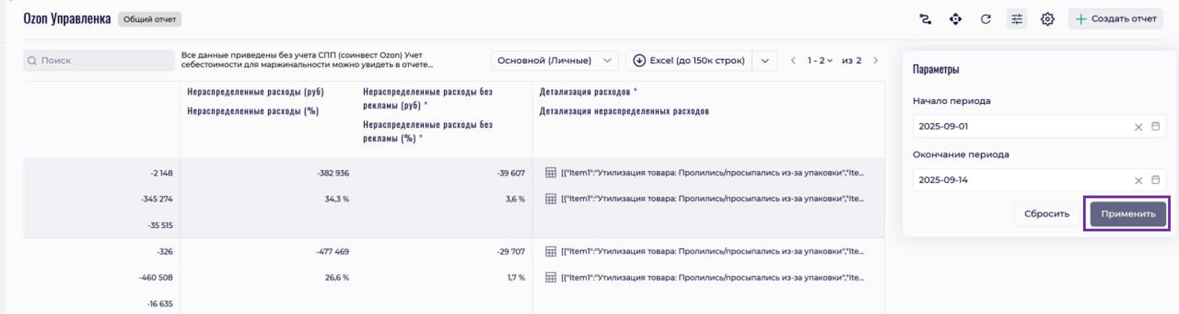This screenshot has height=314, width=1179.
Task: Open expense detail table icon showing -29 707
Action: [x=551, y=251]
